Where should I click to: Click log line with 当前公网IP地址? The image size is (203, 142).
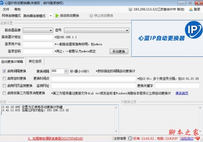(35, 110)
